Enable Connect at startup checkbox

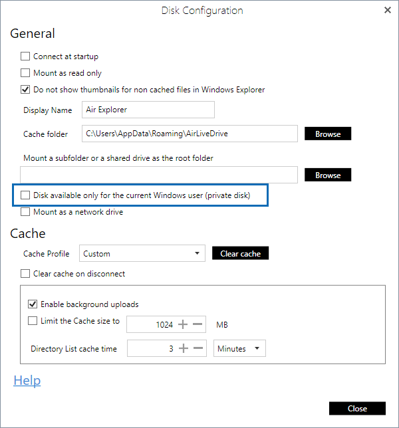(x=25, y=56)
